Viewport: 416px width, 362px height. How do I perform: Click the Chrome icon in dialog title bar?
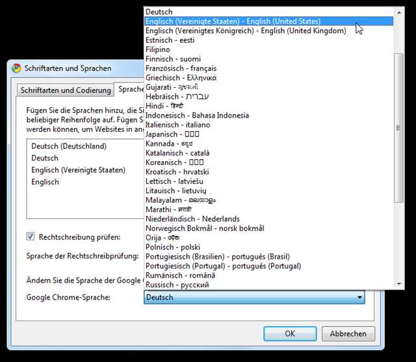coord(16,68)
